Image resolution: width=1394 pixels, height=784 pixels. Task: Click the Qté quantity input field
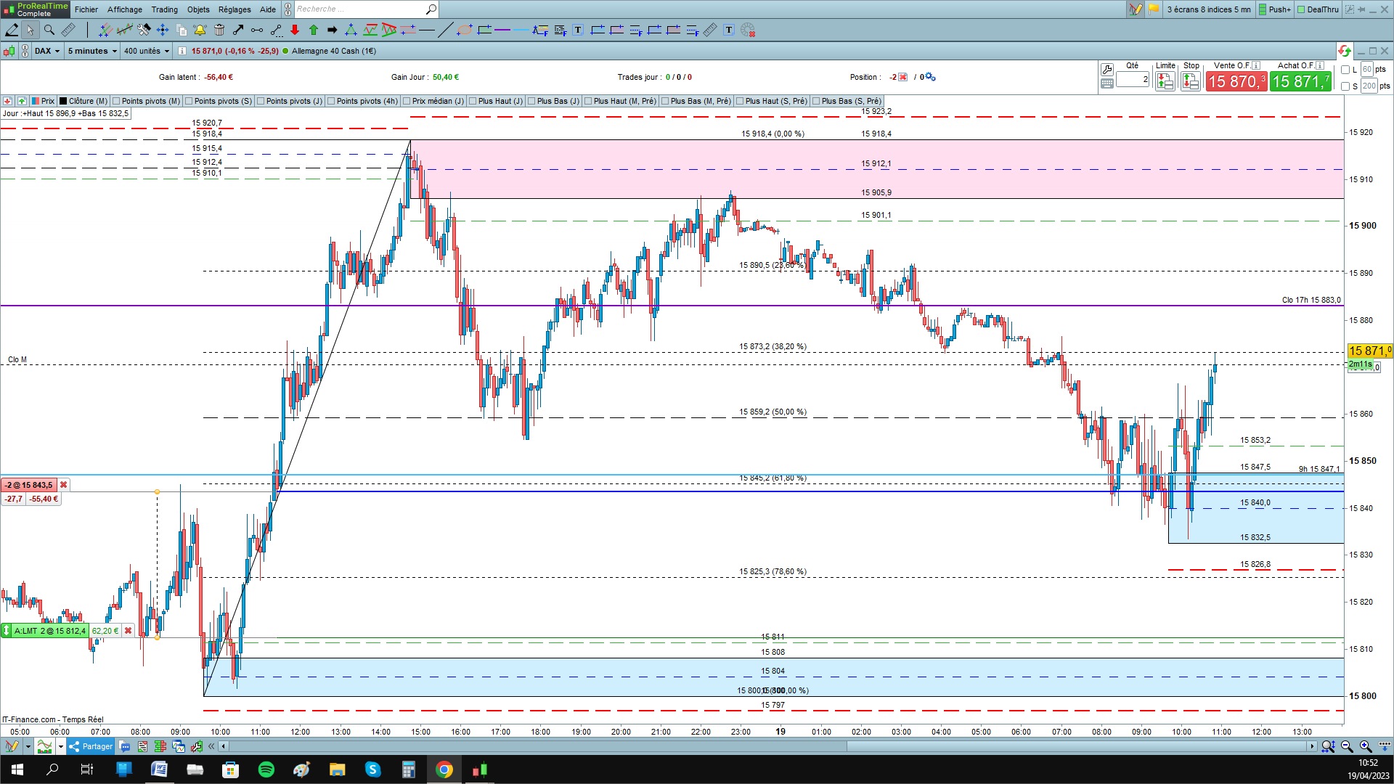[1133, 79]
